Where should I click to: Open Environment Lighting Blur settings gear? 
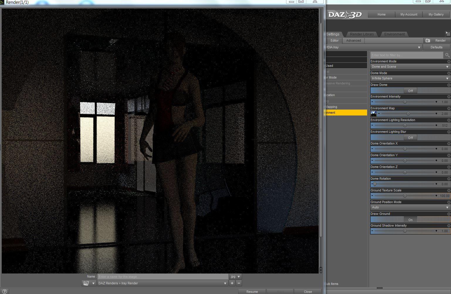pyautogui.click(x=449, y=132)
